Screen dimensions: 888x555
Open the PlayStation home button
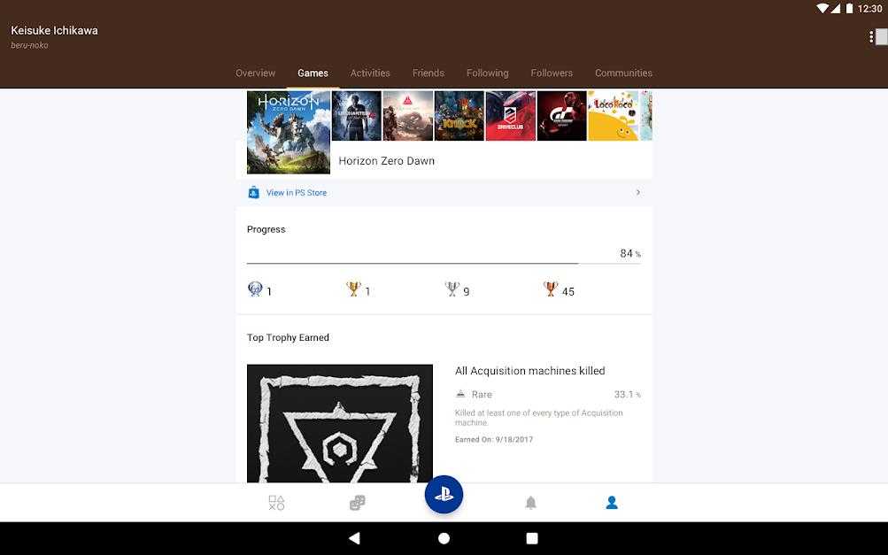[444, 495]
